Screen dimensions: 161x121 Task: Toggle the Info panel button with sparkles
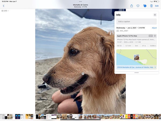click(x=145, y=6)
